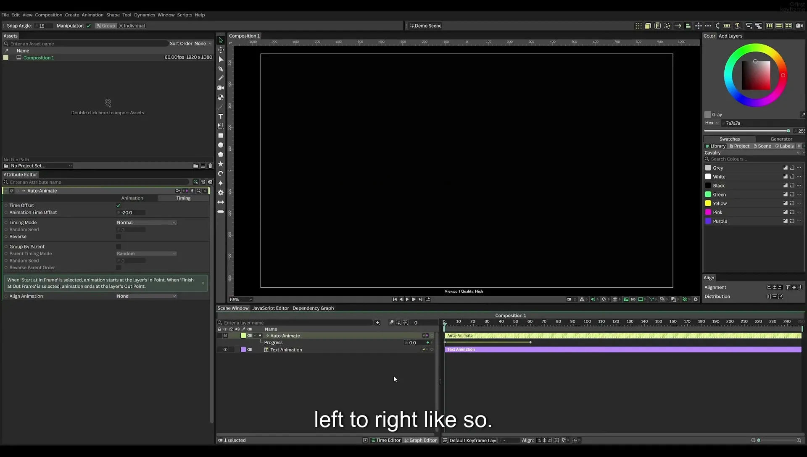Expand the Cavalry palette dropdown

pyautogui.click(x=752, y=153)
